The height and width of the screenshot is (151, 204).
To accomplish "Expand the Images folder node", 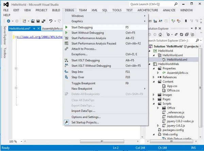I will (154, 95).
